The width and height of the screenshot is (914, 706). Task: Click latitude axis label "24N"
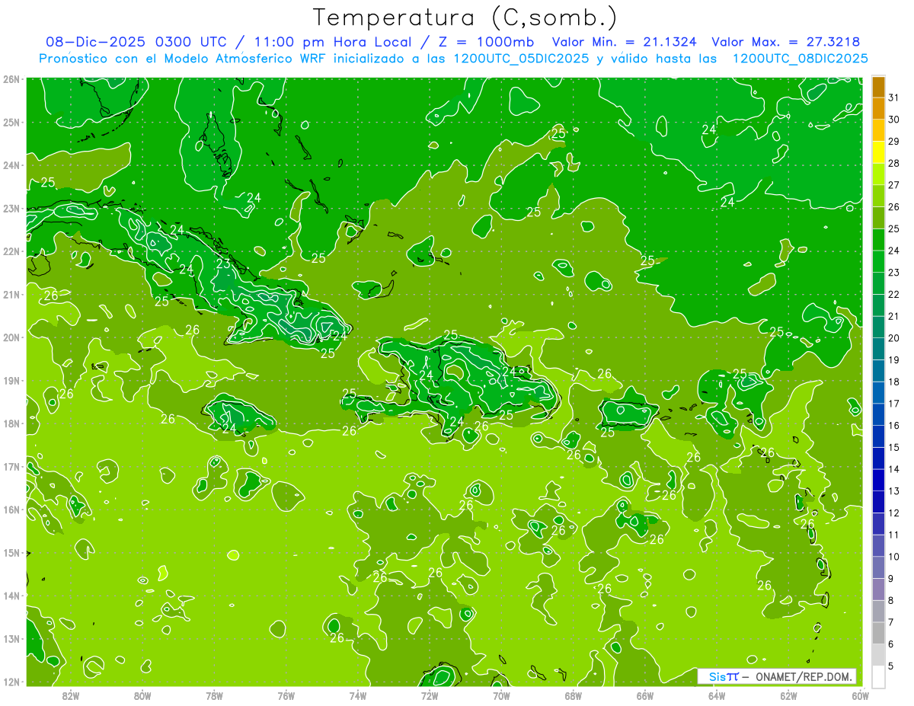[x=11, y=165]
